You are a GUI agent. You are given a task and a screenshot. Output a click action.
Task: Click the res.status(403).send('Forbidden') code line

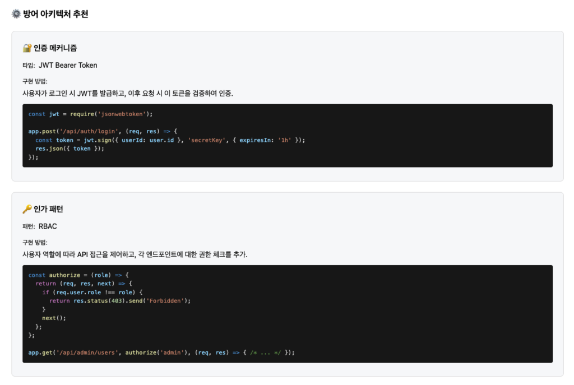pos(120,300)
